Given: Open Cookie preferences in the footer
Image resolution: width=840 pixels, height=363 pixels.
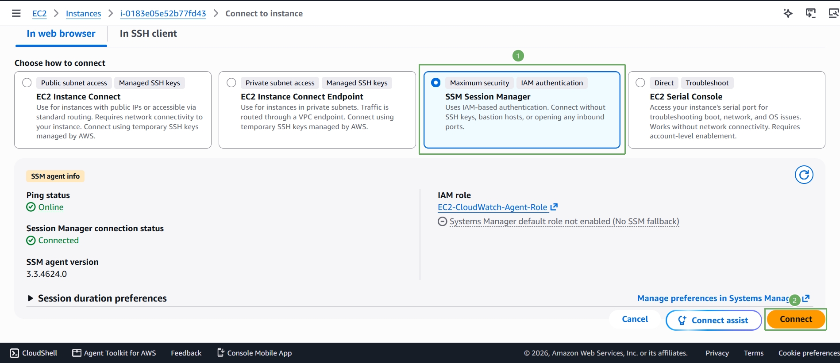Looking at the screenshot, I should tap(809, 353).
